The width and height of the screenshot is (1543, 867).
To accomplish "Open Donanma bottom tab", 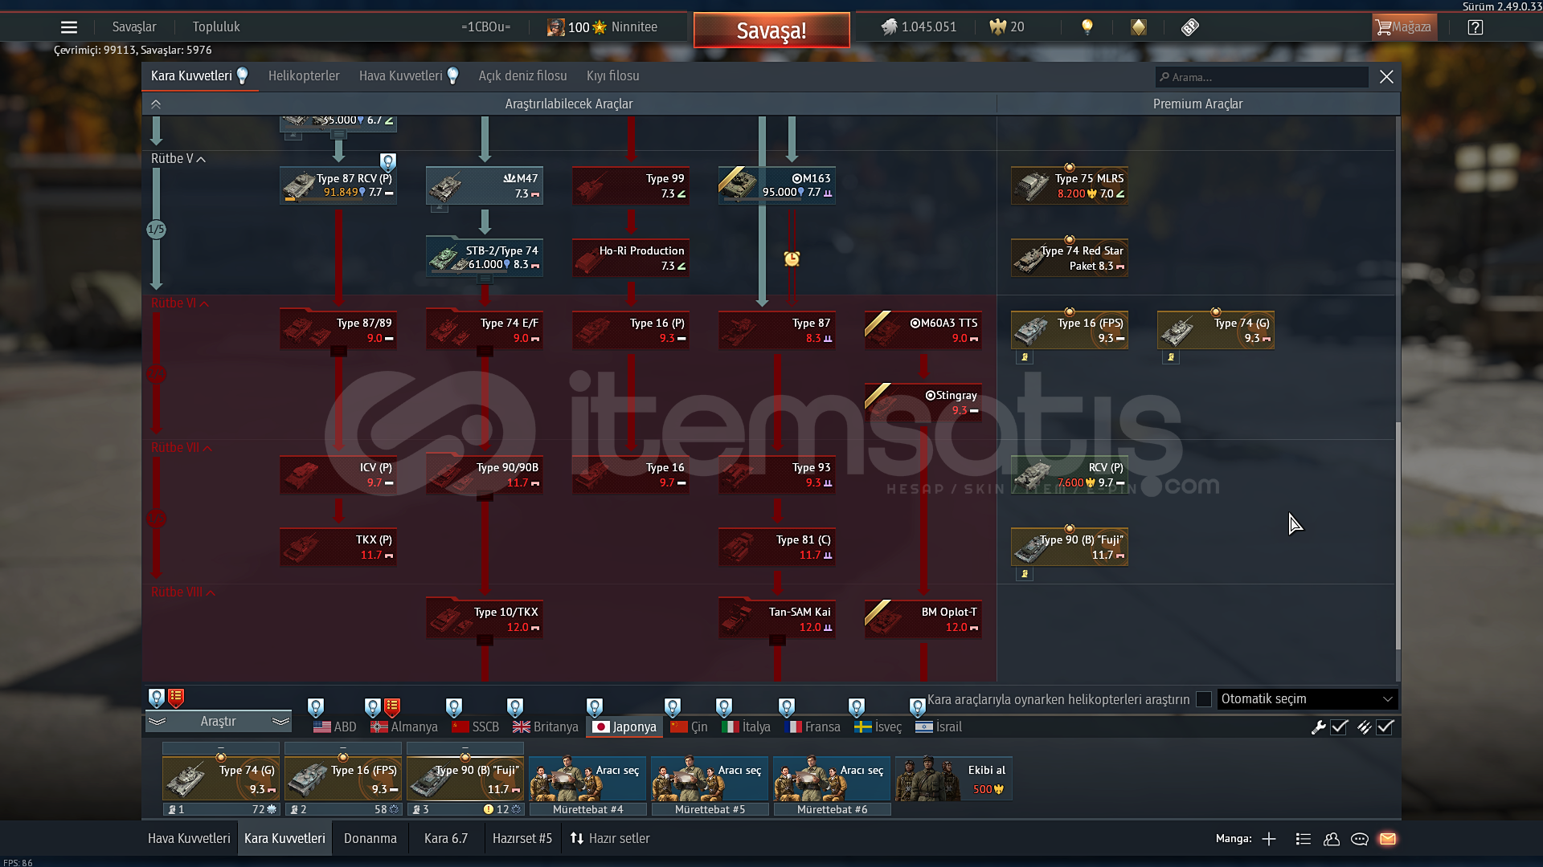I will tap(370, 839).
